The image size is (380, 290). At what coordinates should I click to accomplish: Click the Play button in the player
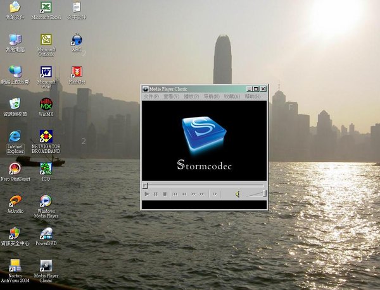click(147, 194)
